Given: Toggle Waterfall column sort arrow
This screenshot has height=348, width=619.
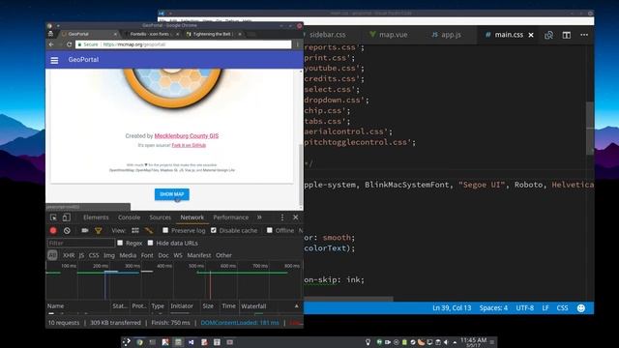Looking at the screenshot, I should pyautogui.click(x=297, y=305).
